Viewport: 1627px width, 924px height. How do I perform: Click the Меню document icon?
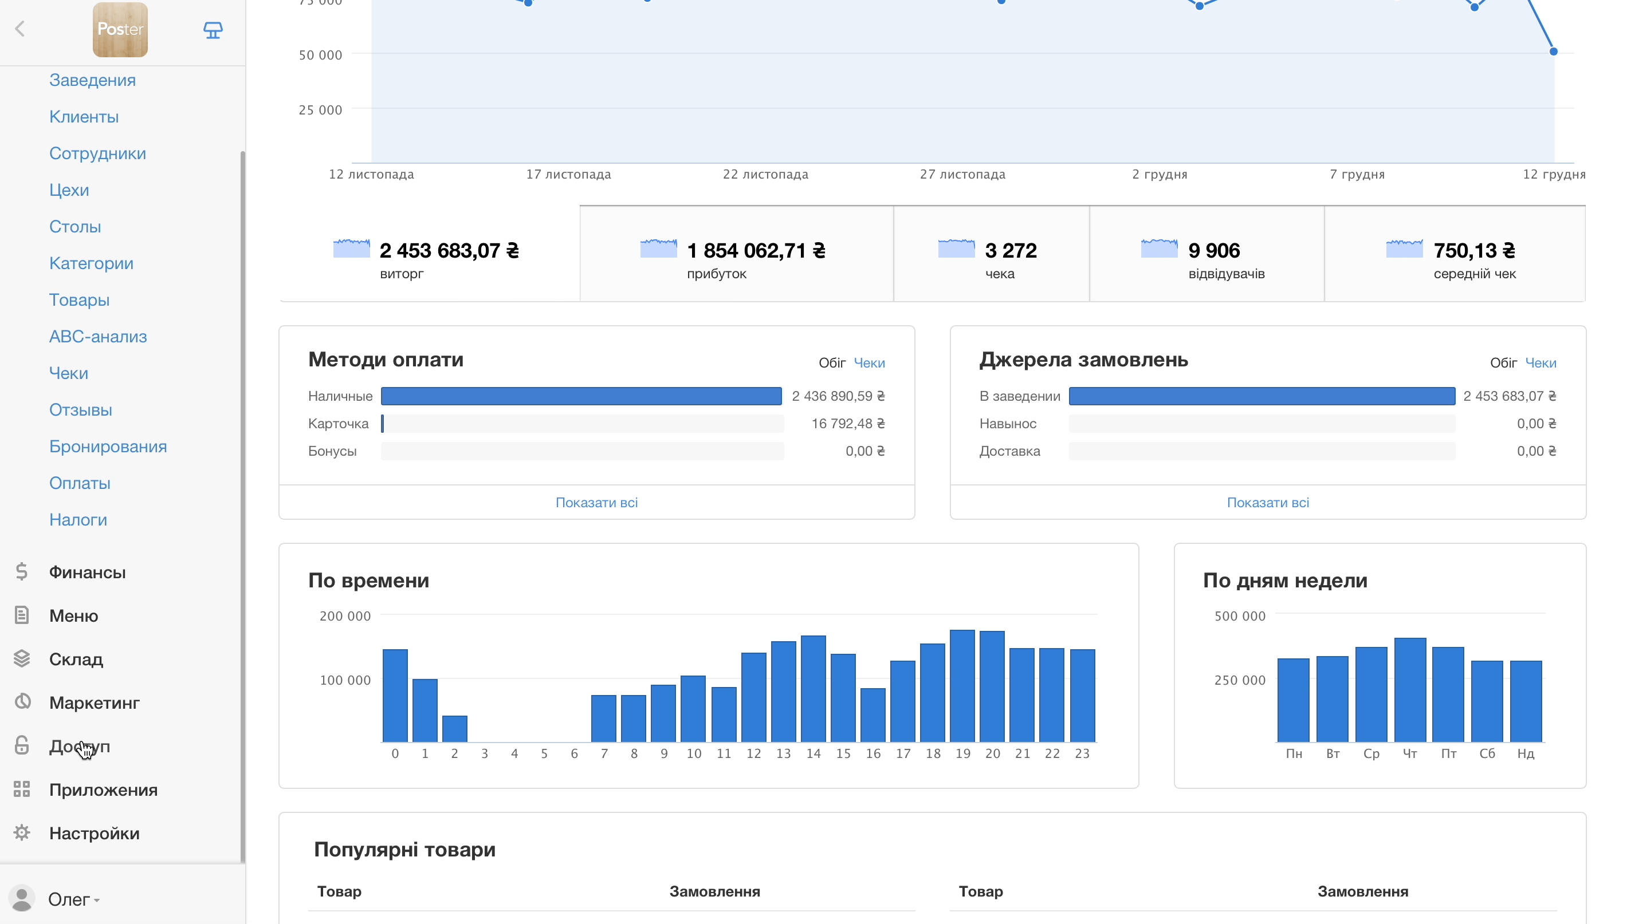click(22, 615)
